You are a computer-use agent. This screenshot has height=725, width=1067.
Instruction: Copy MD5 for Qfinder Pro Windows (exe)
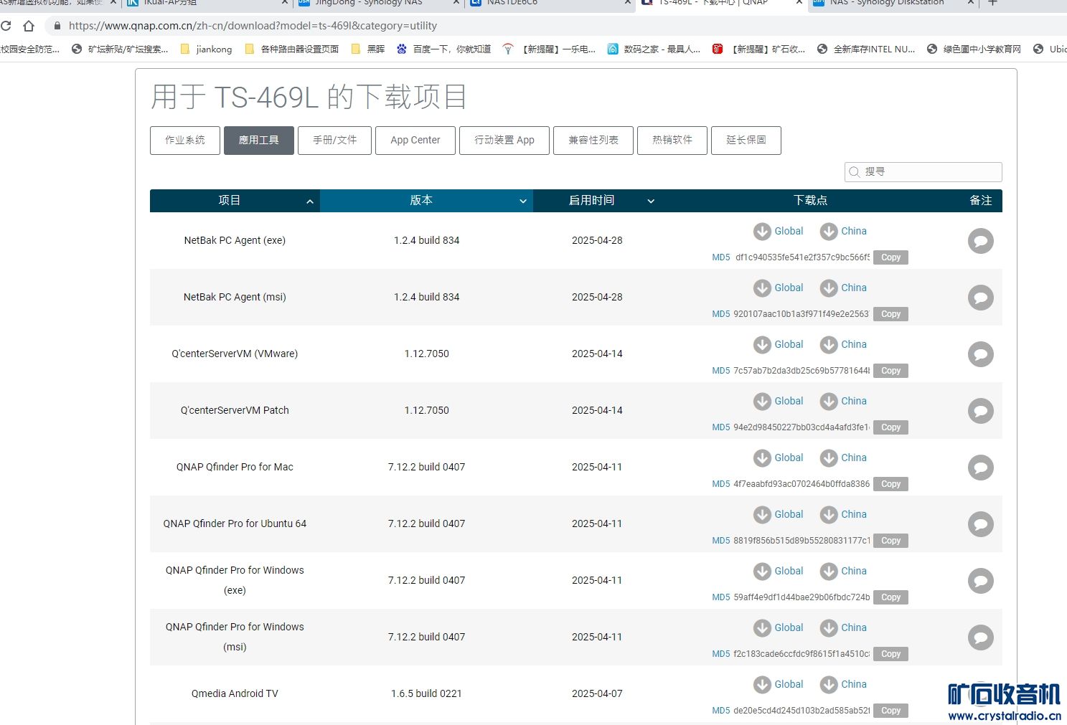(890, 597)
